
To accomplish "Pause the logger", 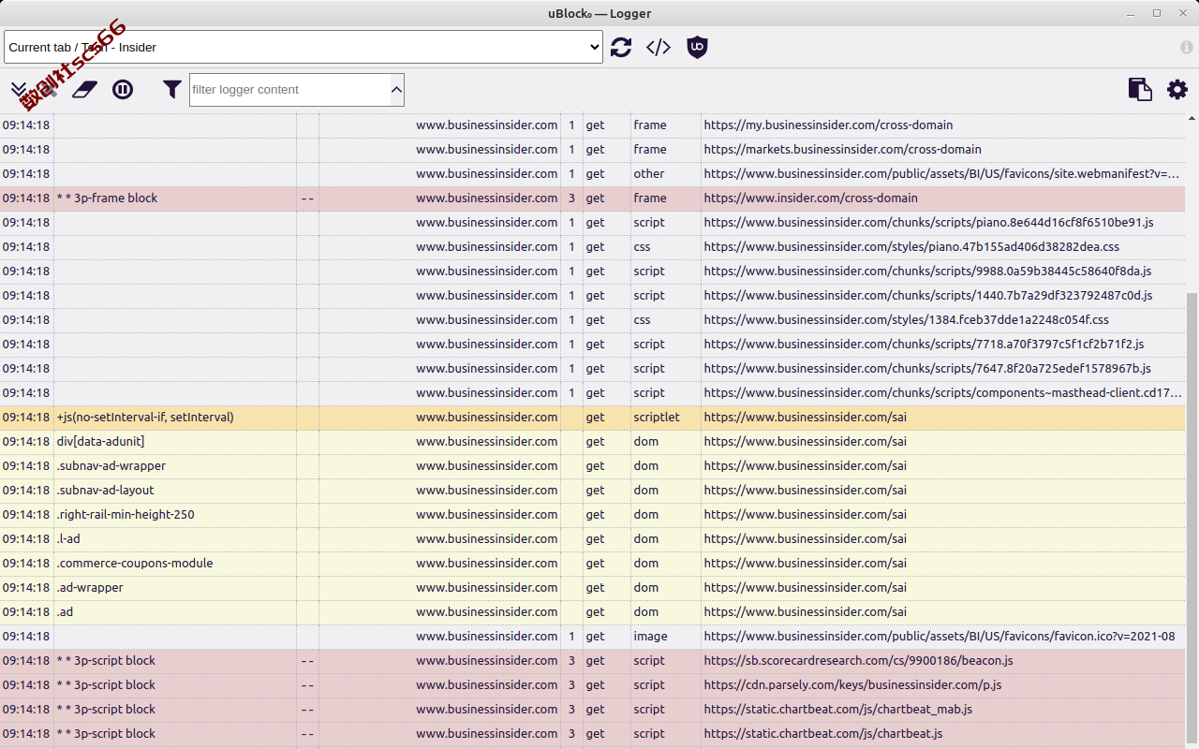I will [x=123, y=90].
